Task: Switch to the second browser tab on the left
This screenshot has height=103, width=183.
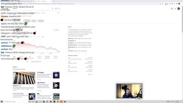Action: pyautogui.click(x=26, y=1)
